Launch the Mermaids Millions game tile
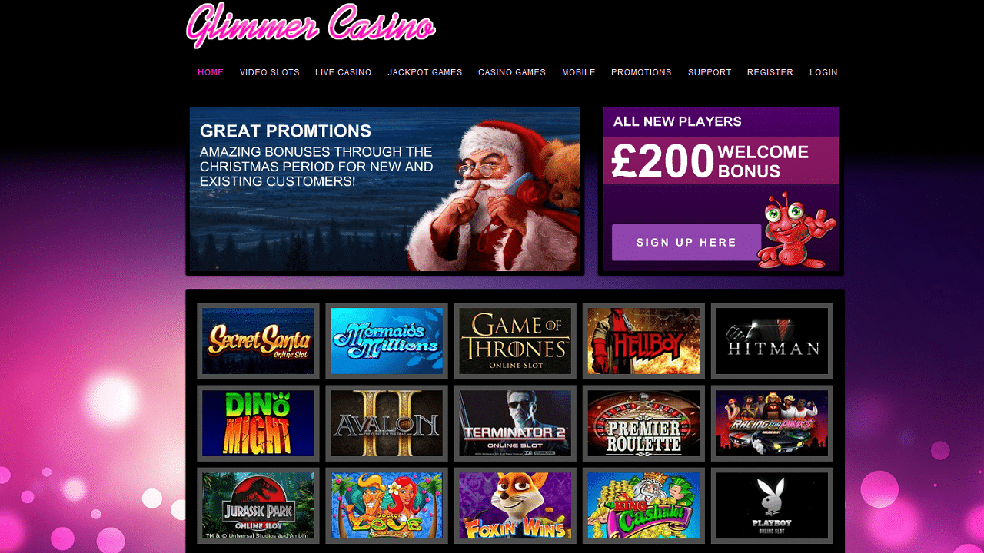984x553 pixels. click(x=387, y=341)
